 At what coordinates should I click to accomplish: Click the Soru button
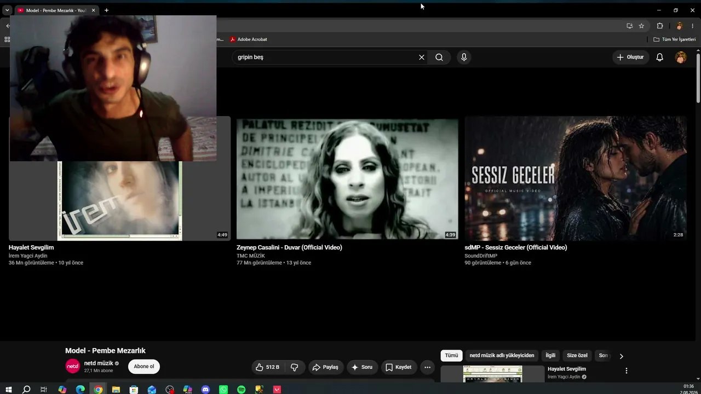362,367
